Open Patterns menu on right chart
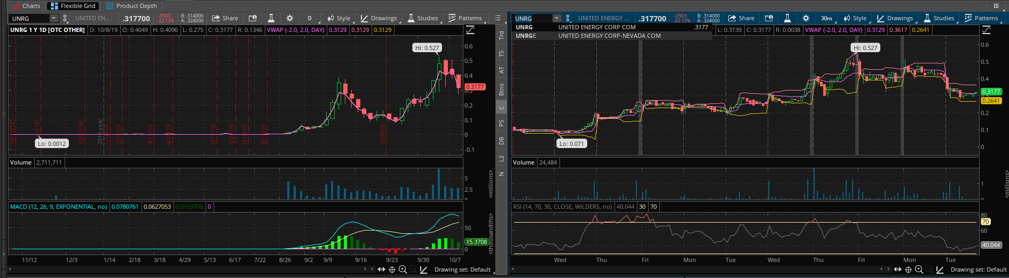Screen dimensions: 1009x278 point(981,18)
